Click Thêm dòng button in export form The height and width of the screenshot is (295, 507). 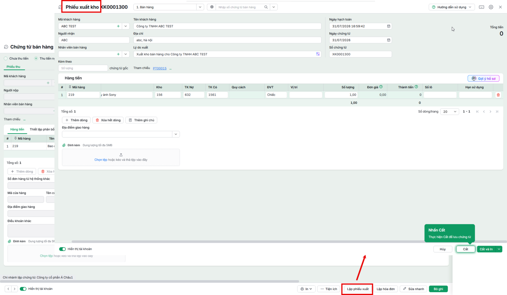click(76, 120)
